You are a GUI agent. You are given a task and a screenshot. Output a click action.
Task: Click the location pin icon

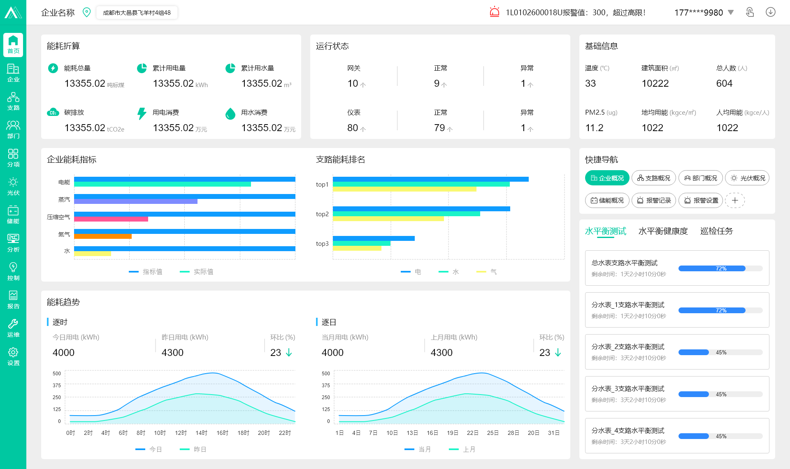86,12
